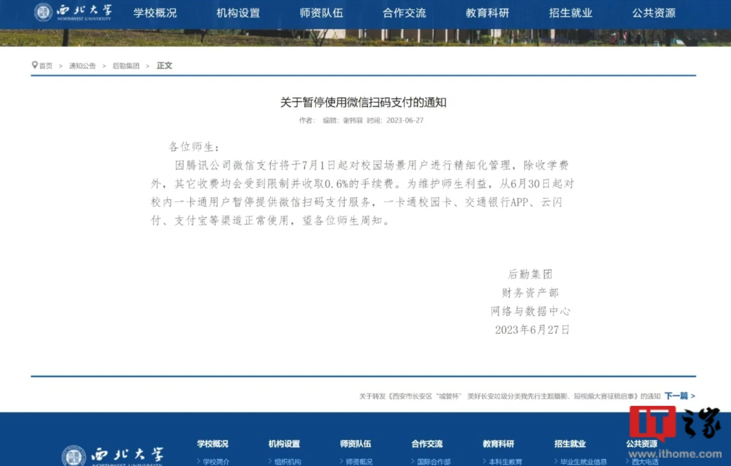Expand 招生就业 navigation menu
Viewport: 731px width, 466px height.
coord(570,13)
